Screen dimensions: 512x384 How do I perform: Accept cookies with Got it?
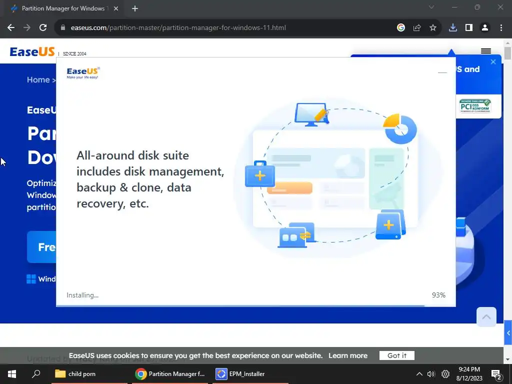(396, 355)
